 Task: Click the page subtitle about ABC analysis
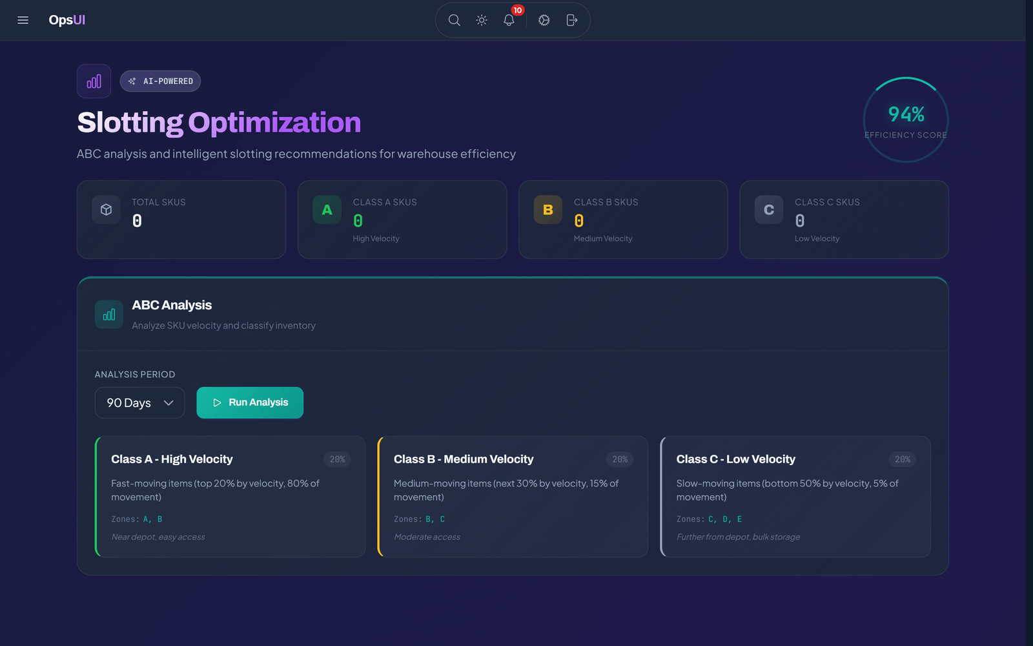coord(296,154)
